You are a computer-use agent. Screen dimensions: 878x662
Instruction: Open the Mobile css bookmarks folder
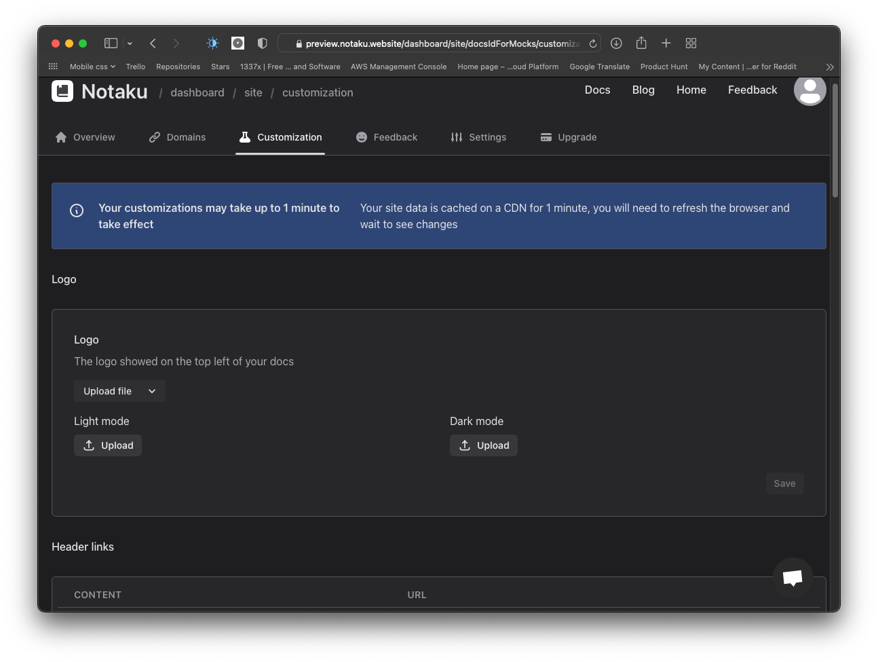click(x=92, y=67)
